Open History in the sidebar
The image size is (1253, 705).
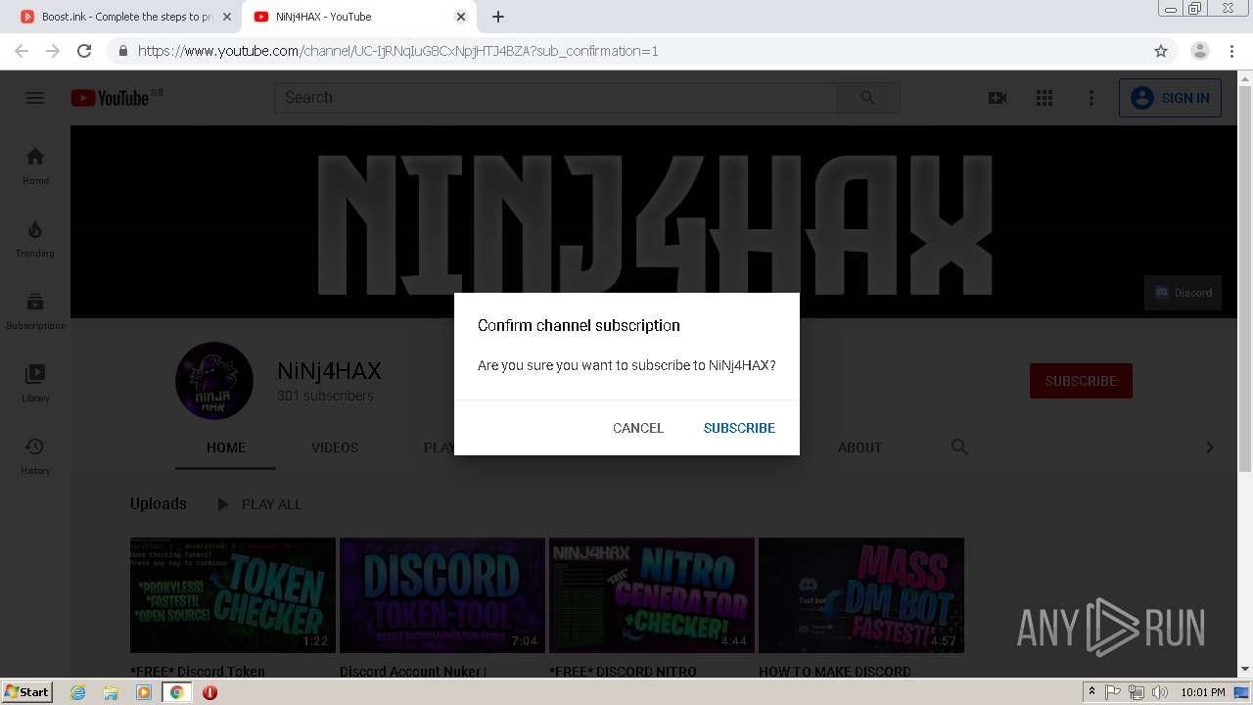point(35,455)
